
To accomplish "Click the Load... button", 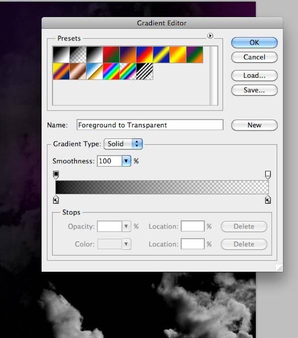I will 254,76.
